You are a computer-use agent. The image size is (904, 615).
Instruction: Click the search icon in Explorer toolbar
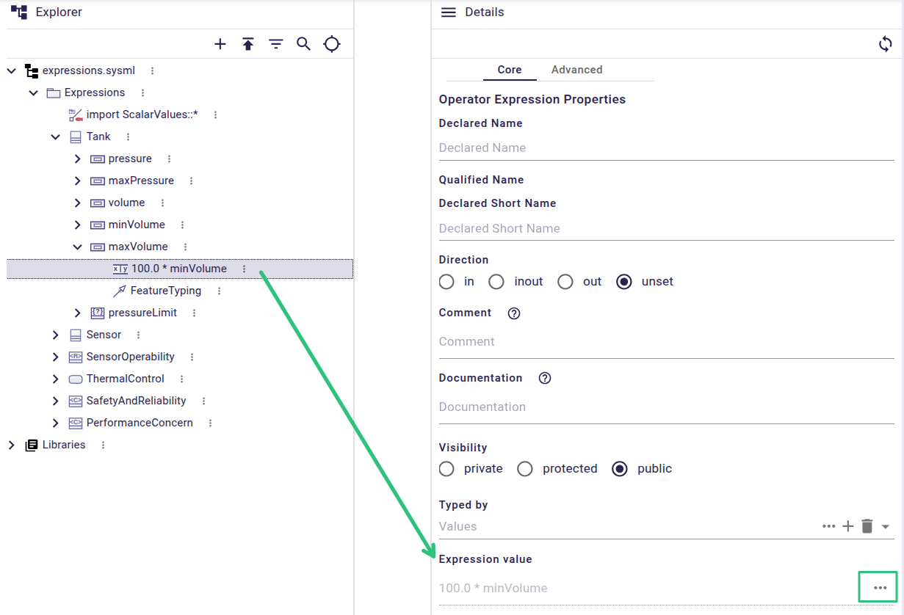[x=304, y=44]
